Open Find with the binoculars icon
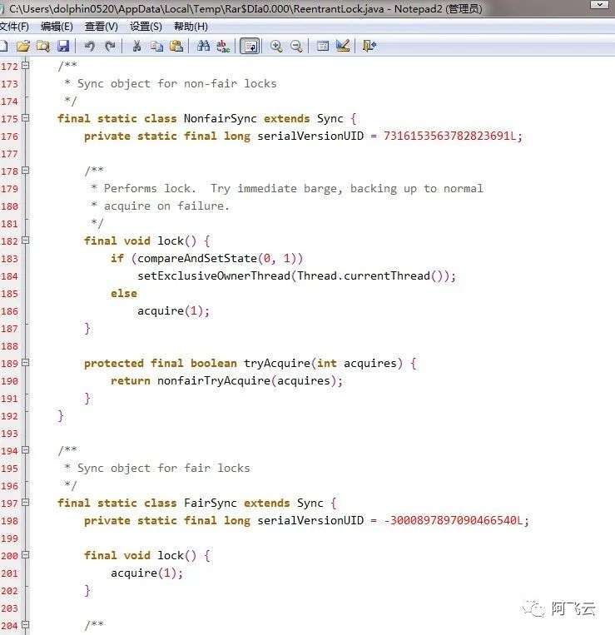615x635 pixels. coord(203,46)
